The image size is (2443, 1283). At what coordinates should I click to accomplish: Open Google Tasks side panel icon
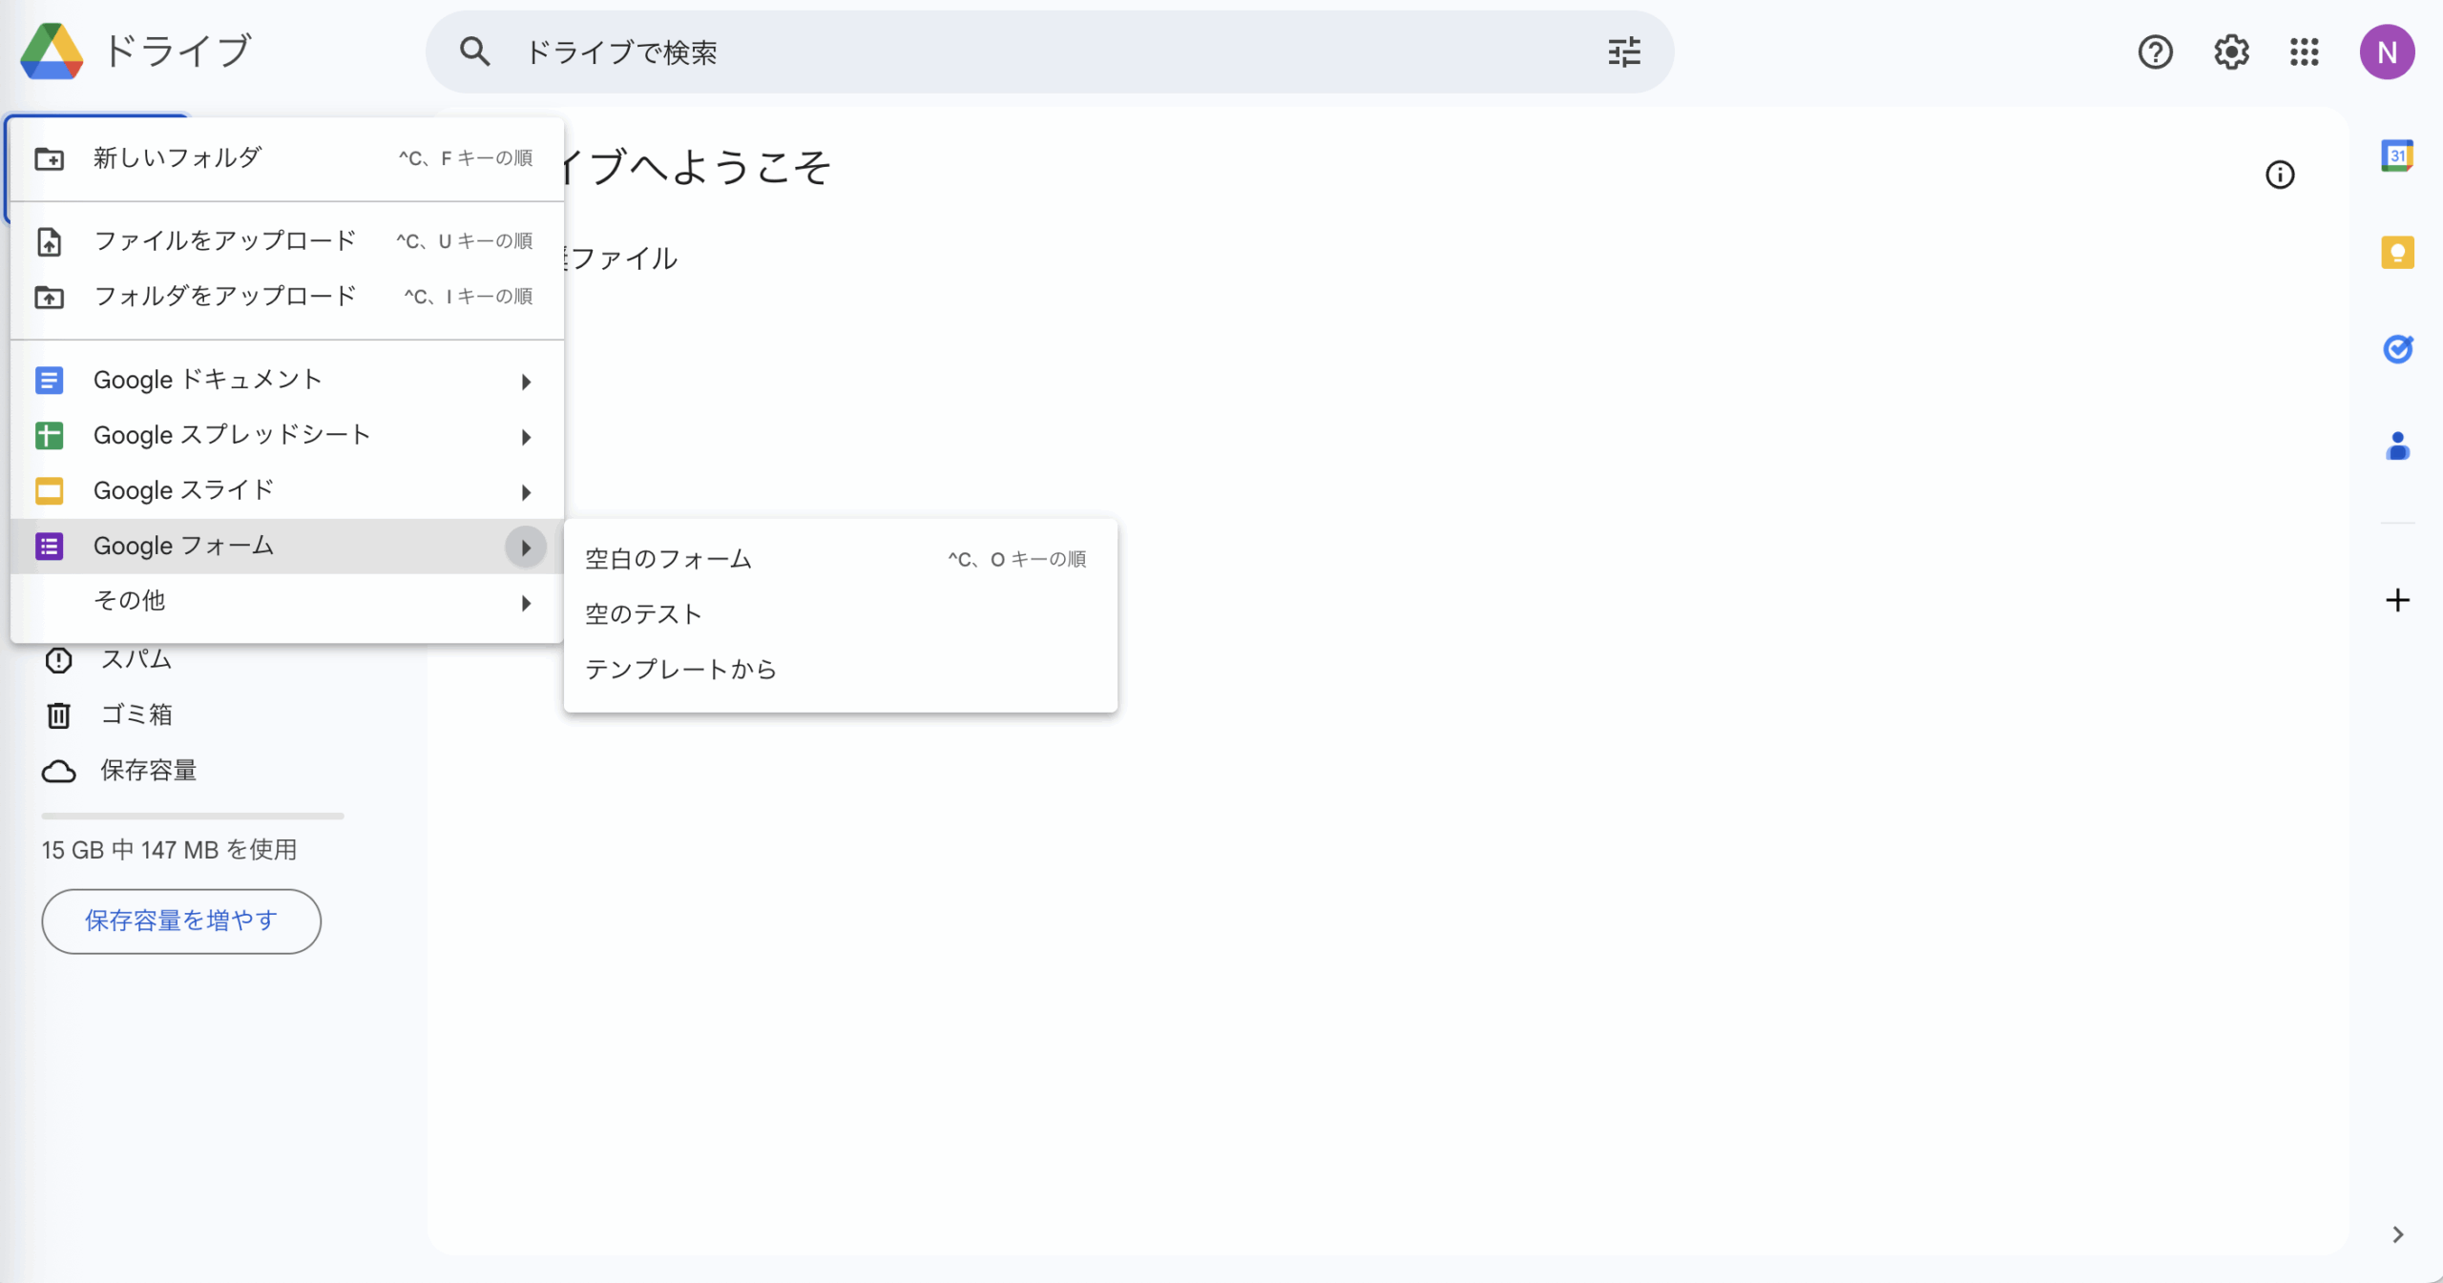click(x=2397, y=349)
